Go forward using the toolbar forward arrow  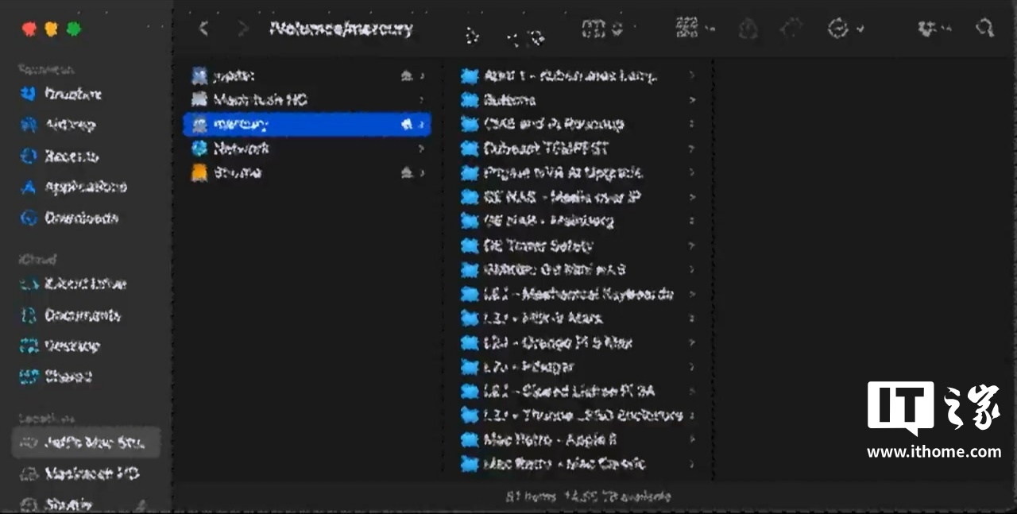pyautogui.click(x=243, y=29)
